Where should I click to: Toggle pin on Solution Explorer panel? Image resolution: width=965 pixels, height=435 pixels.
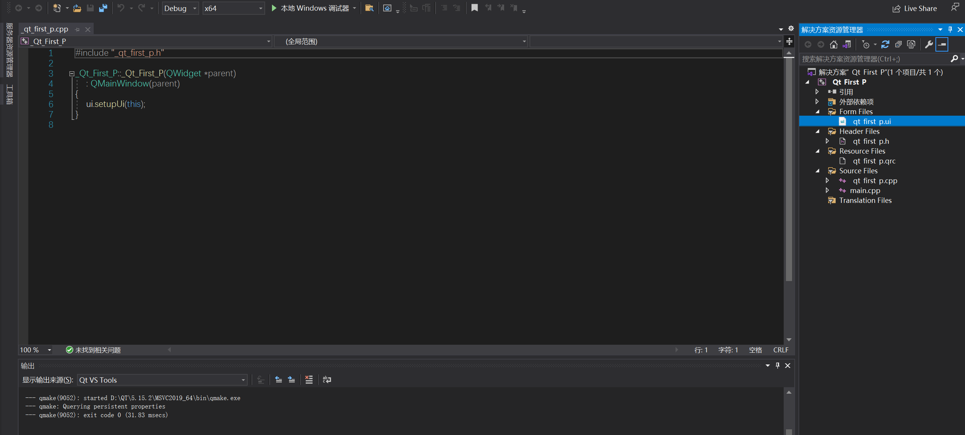click(x=950, y=30)
